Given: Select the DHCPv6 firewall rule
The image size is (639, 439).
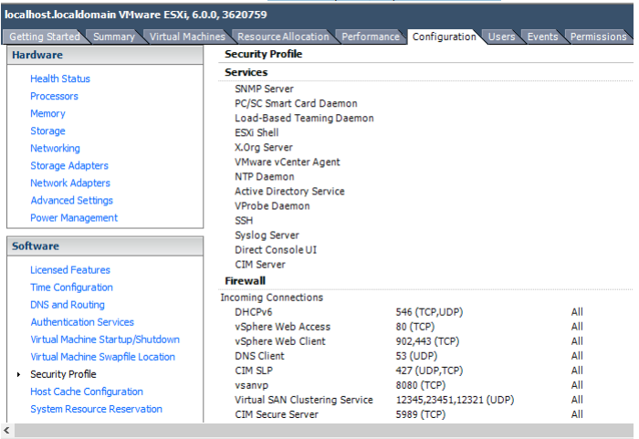Looking at the screenshot, I should point(254,312).
